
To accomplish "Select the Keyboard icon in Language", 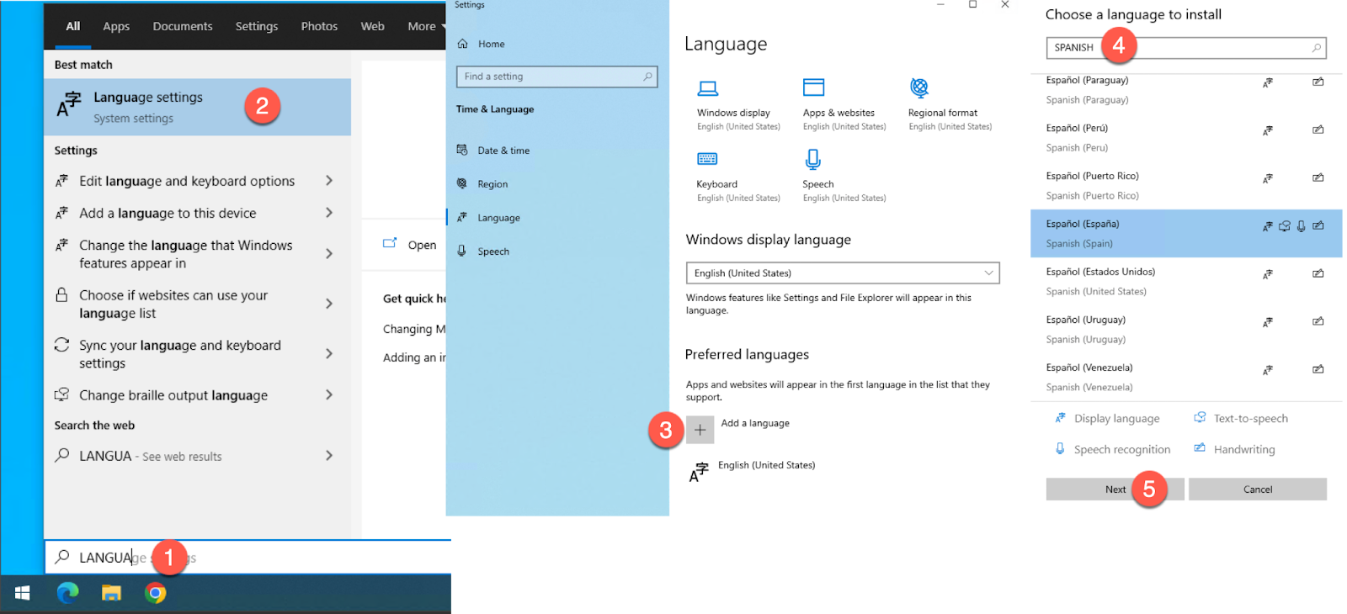I will click(x=707, y=159).
